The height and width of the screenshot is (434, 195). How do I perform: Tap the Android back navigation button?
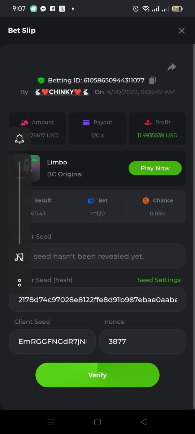coord(144,422)
